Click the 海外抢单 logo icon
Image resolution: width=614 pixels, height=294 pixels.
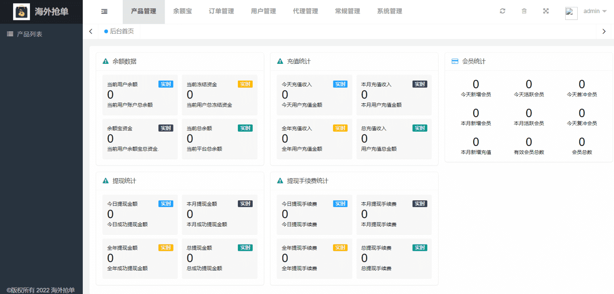tap(21, 12)
